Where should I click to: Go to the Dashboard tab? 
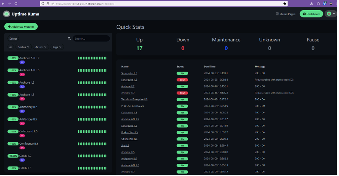coord(311,14)
